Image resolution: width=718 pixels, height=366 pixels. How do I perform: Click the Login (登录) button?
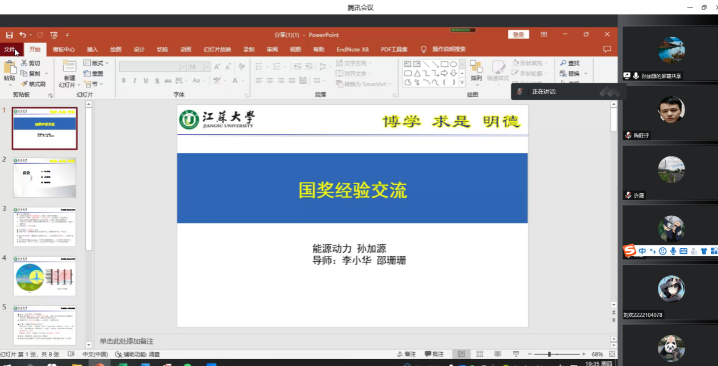(518, 35)
